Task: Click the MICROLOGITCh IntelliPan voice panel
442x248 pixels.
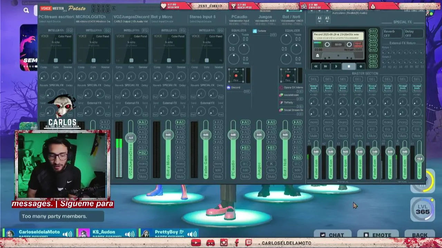Action: point(93,49)
